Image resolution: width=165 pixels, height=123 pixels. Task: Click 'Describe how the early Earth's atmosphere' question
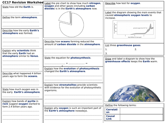click(x=21, y=32)
